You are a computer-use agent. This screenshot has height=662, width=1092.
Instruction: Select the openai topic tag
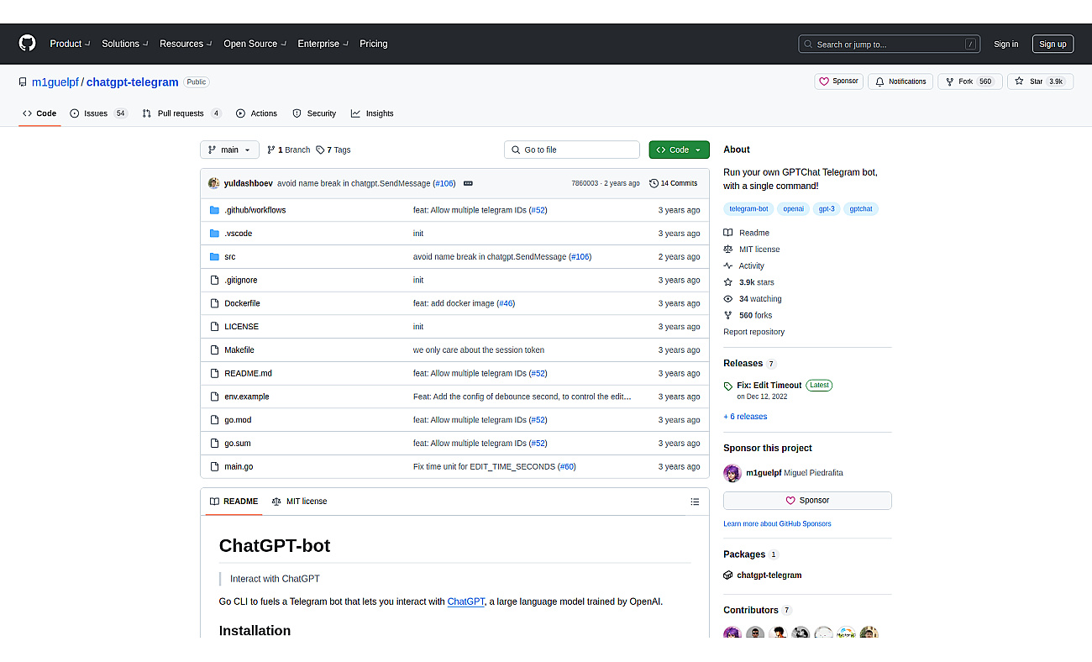click(793, 209)
